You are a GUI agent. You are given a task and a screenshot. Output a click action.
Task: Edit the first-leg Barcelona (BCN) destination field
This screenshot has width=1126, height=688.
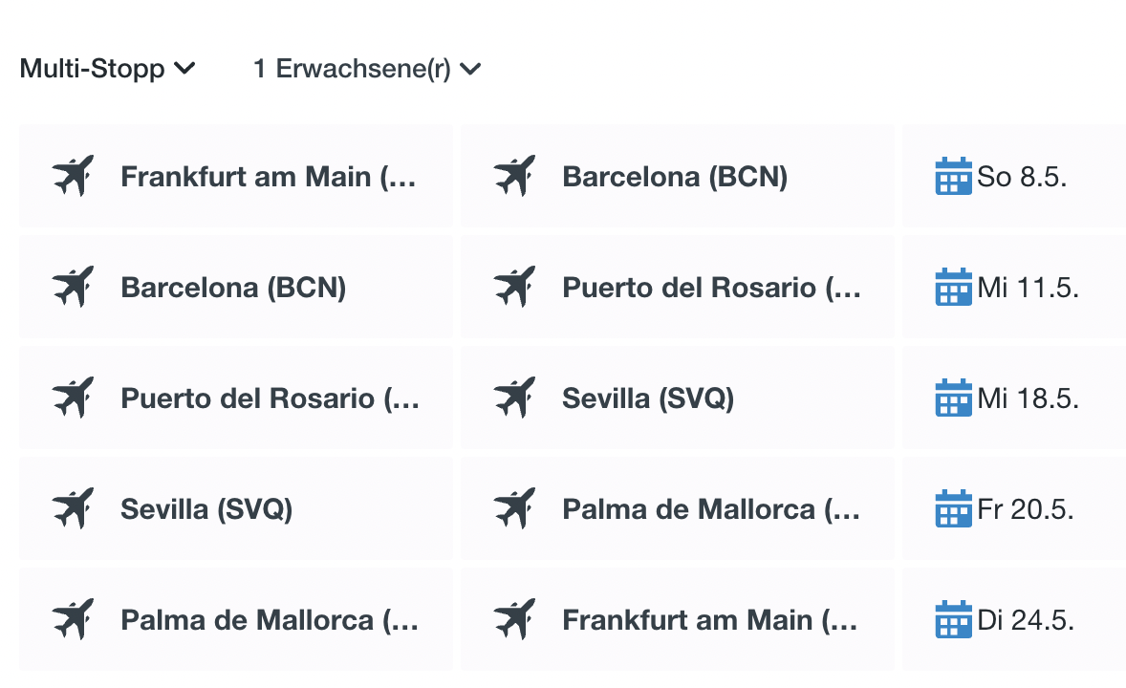[677, 176]
